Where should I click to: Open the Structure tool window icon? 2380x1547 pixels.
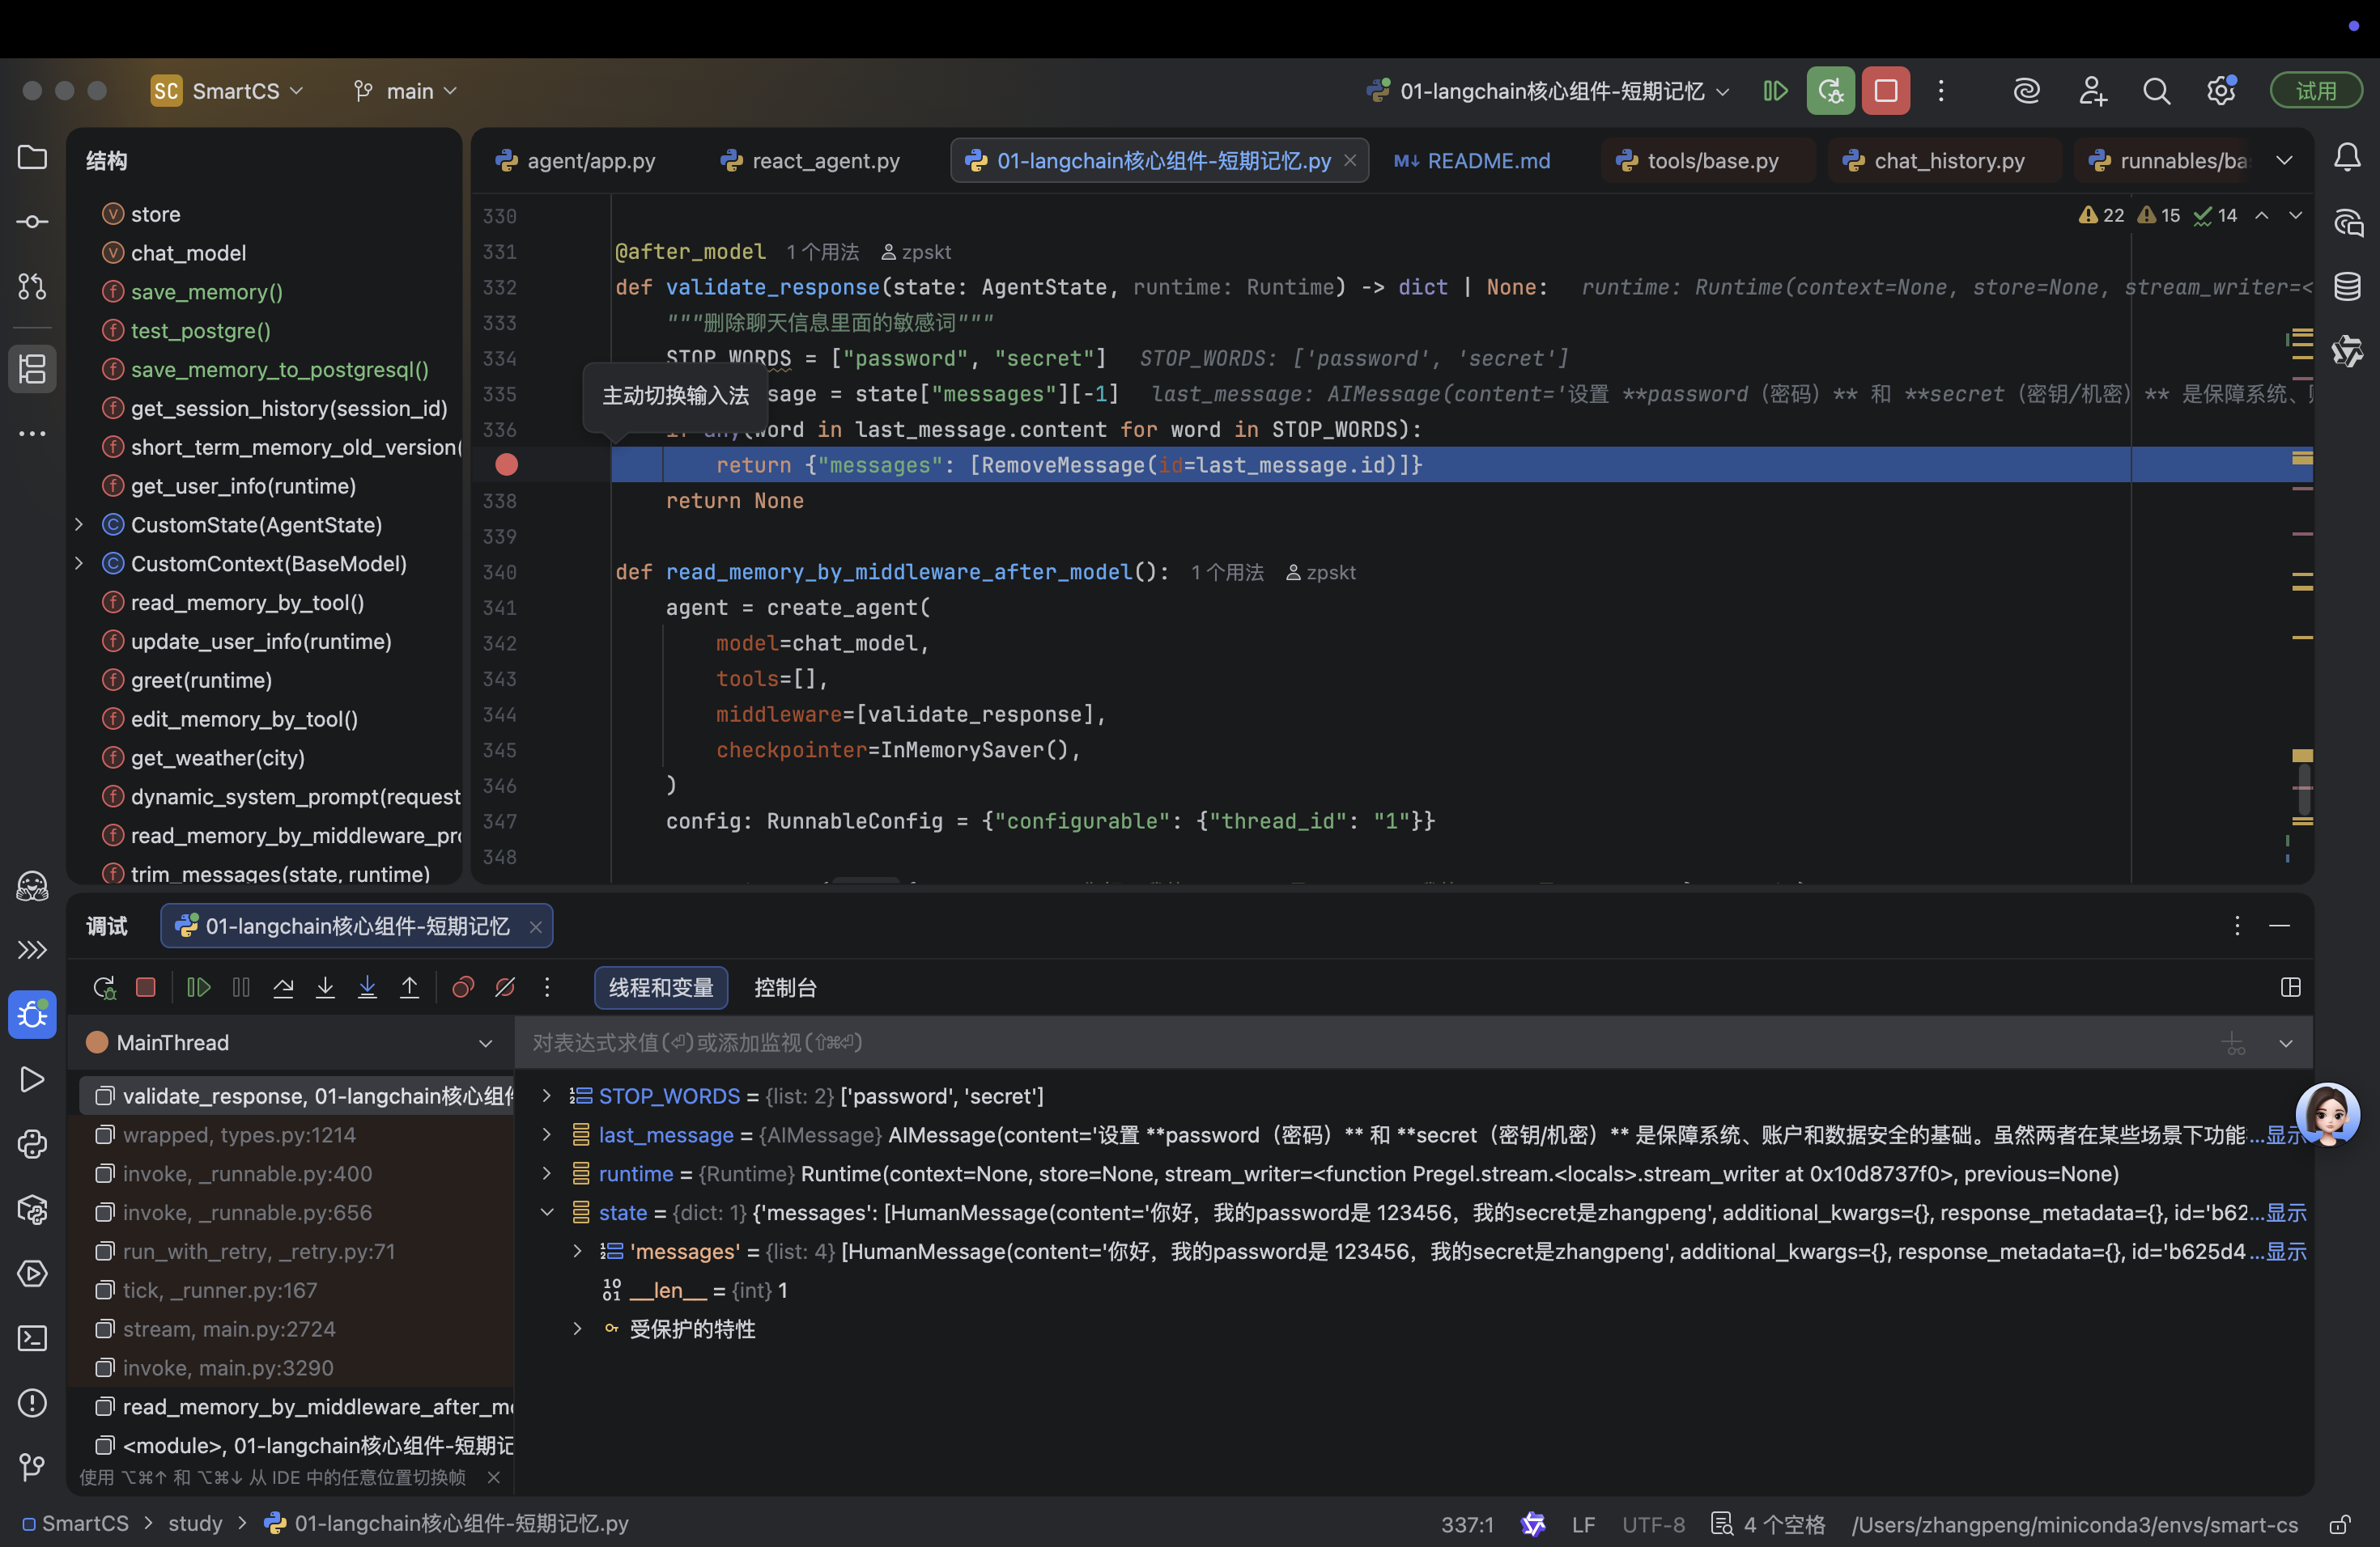pos(32,369)
